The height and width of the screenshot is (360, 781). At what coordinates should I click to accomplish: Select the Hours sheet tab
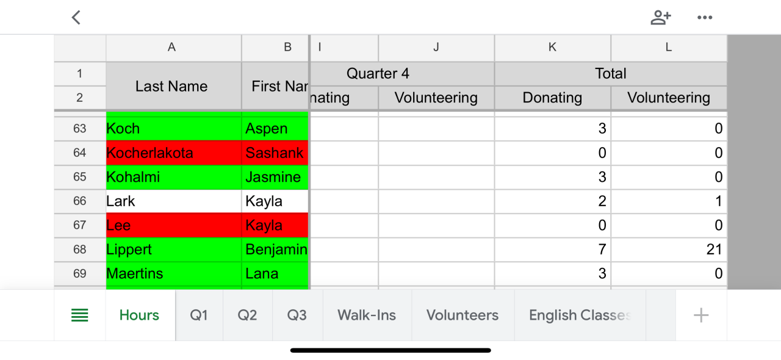click(x=139, y=315)
